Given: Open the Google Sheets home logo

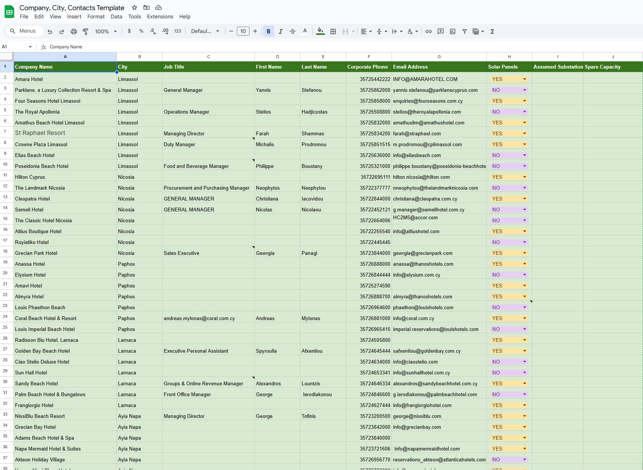Looking at the screenshot, I should [9, 12].
